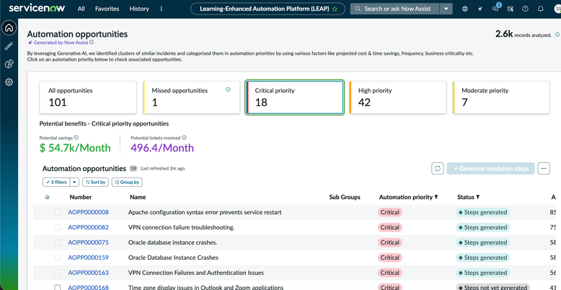561x290 pixels.
Task: Click info icon next to records analyzed
Action: [557, 35]
